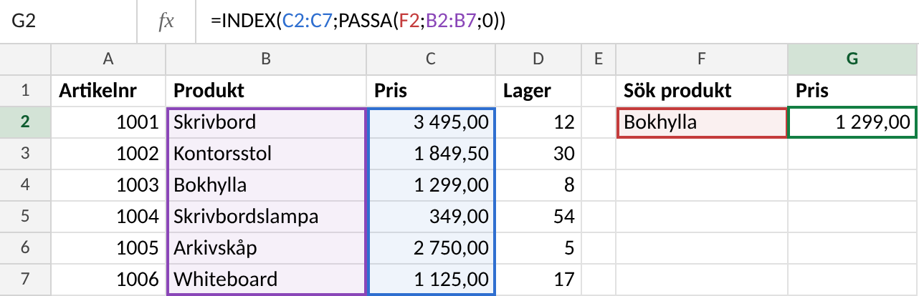
Task: Select column A header
Action: pyautogui.click(x=108, y=59)
